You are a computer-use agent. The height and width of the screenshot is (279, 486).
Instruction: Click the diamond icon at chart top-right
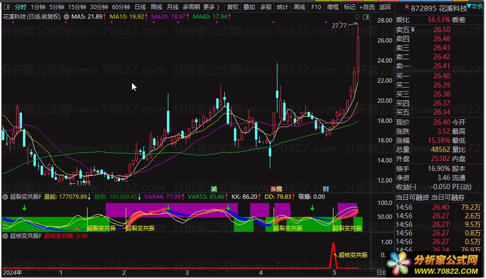click(x=357, y=17)
